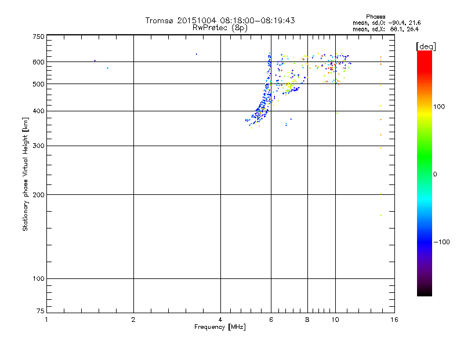
Task: Click the x-axis '10' tick label
Action: 335,320
